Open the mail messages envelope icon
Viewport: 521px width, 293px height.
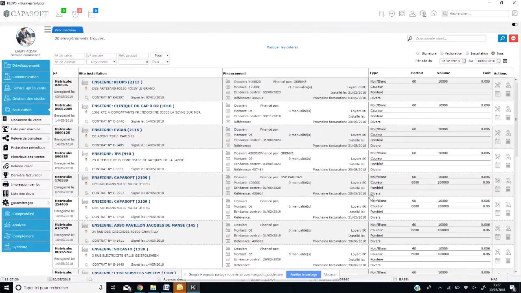click(59, 14)
